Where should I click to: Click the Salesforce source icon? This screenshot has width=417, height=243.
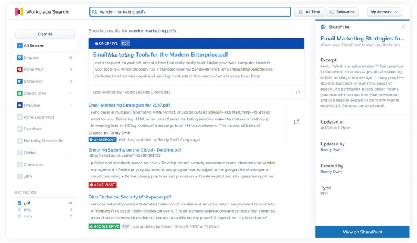tap(20, 129)
